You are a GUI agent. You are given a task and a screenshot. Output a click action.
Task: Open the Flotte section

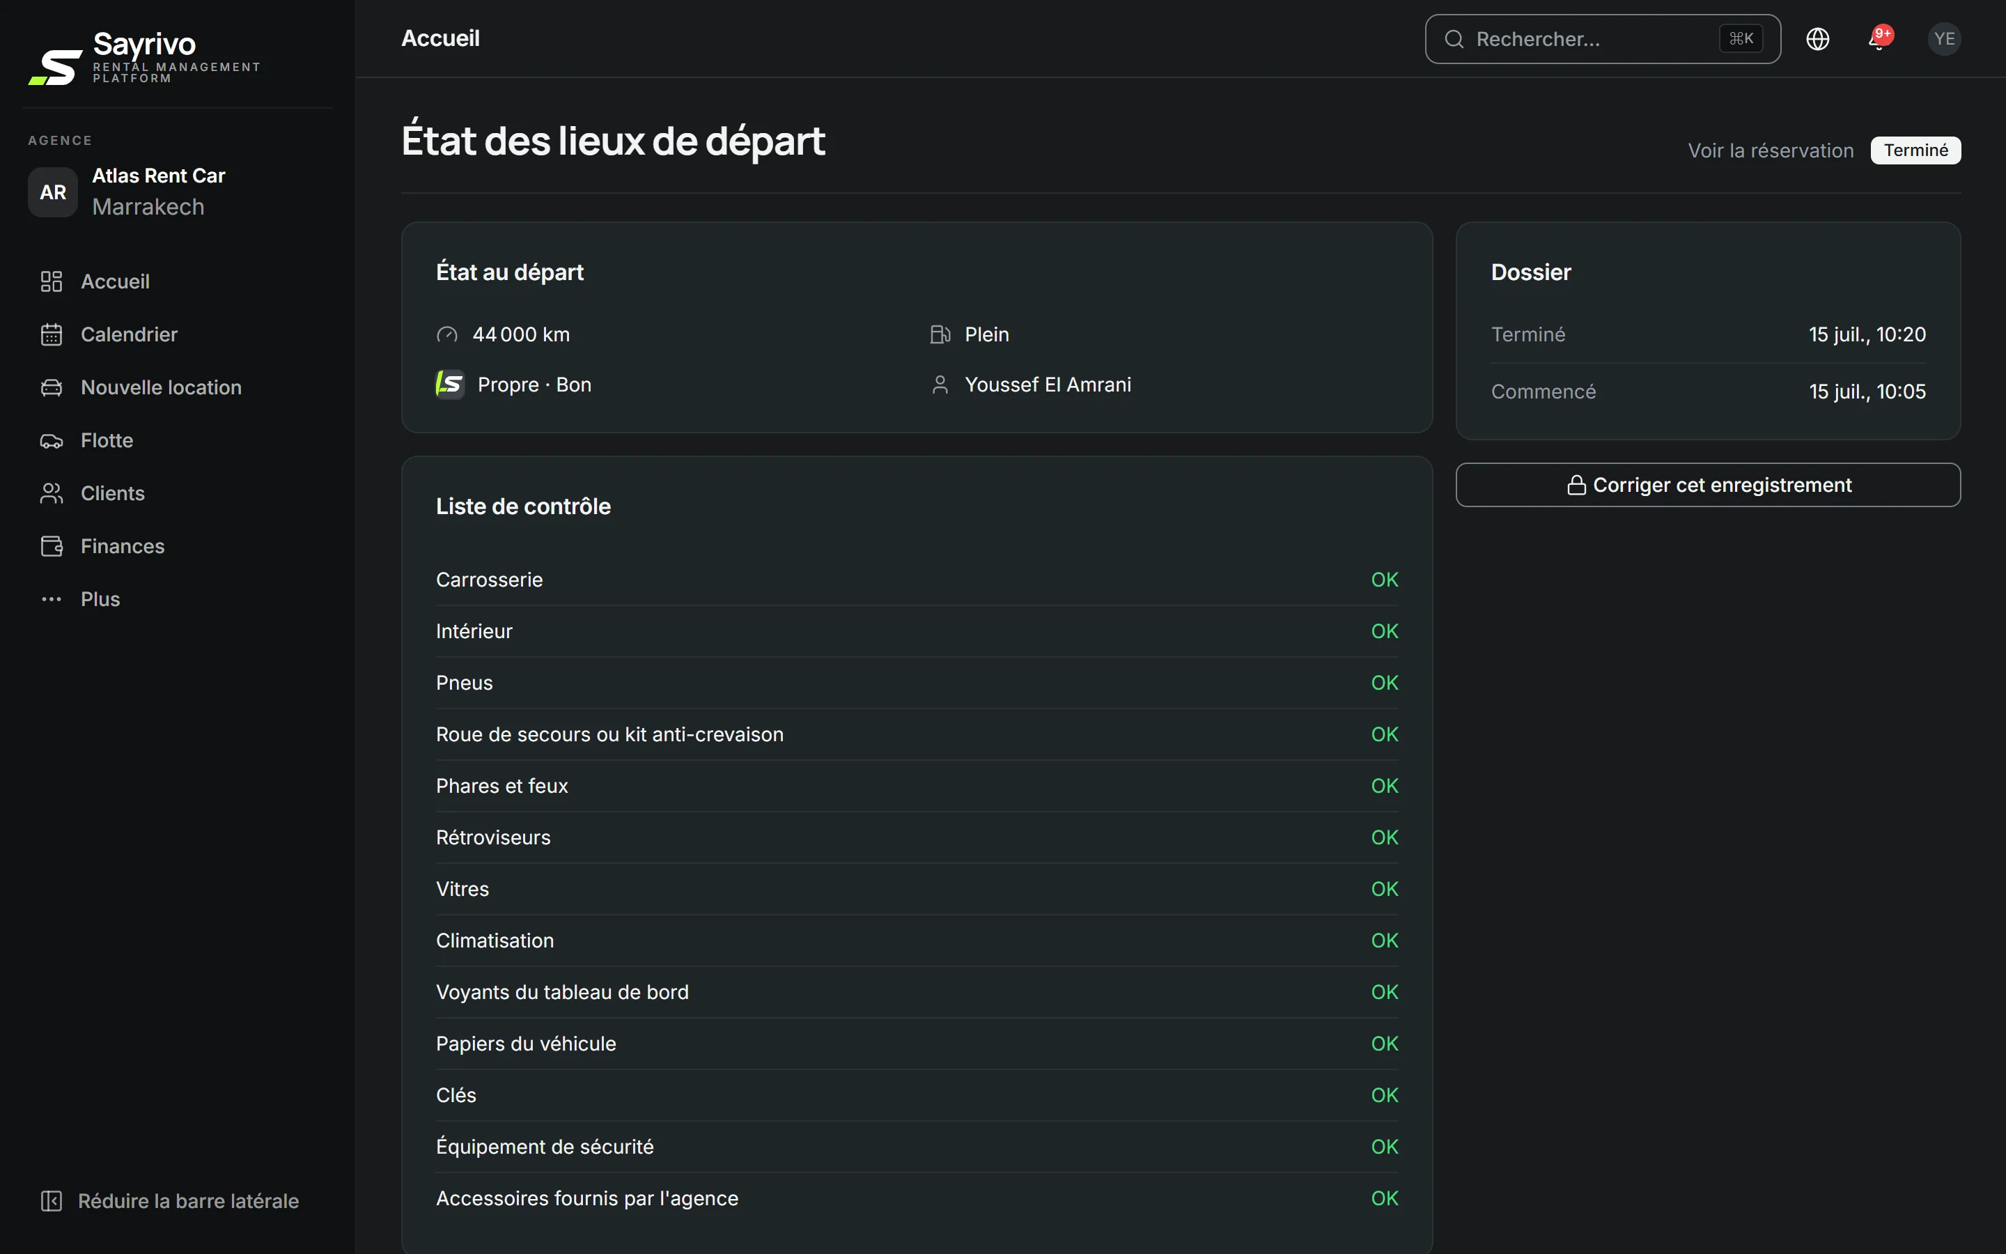click(x=178, y=440)
